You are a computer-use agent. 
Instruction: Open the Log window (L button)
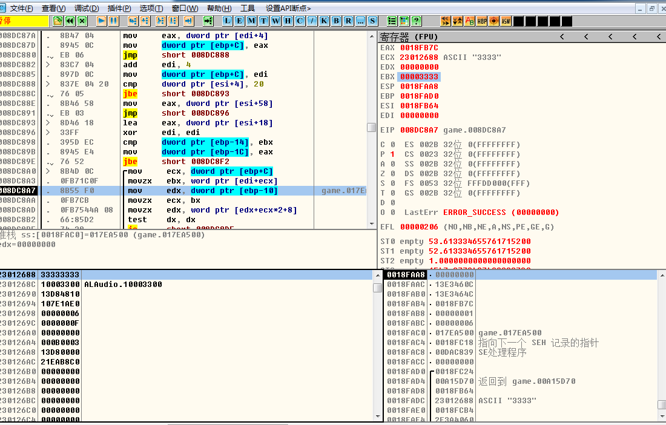coord(227,21)
